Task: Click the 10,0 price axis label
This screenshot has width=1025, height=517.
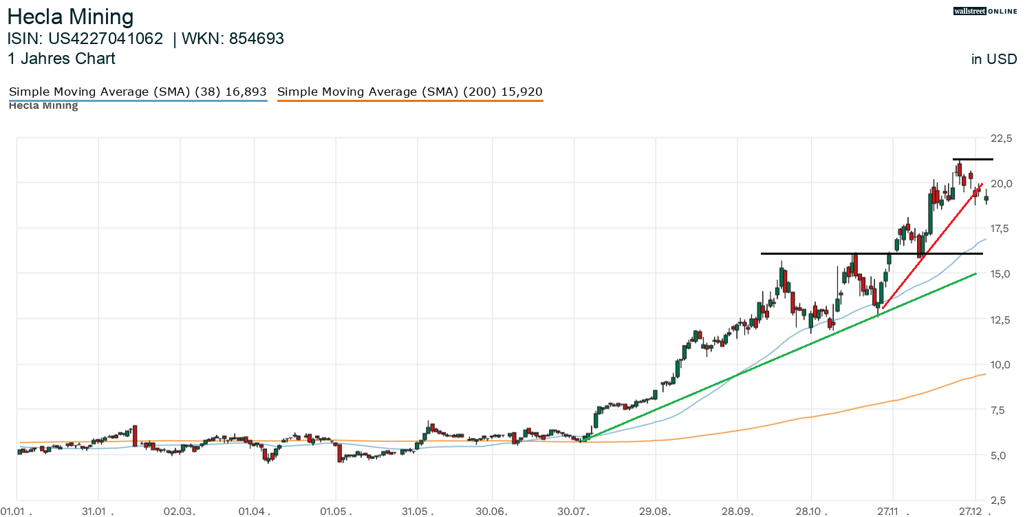Action: (1002, 364)
